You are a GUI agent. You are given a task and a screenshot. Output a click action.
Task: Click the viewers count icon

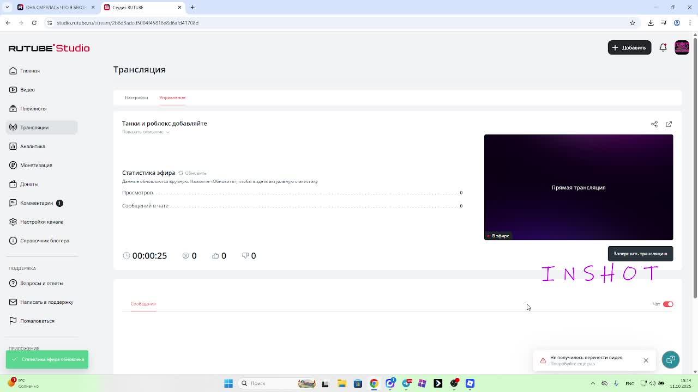click(185, 255)
